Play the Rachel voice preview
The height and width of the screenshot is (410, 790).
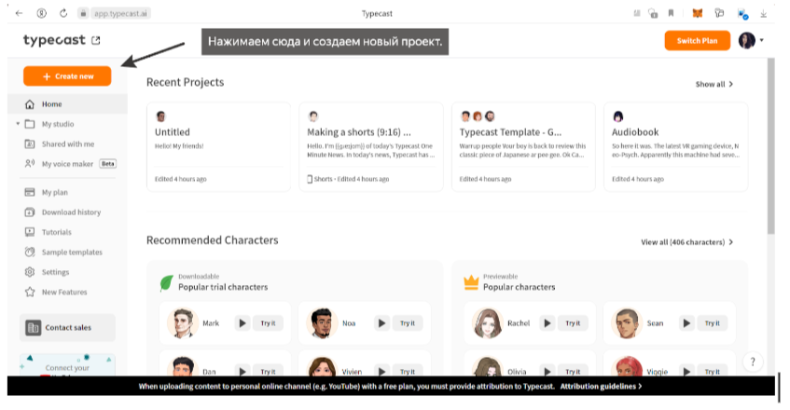click(x=547, y=323)
